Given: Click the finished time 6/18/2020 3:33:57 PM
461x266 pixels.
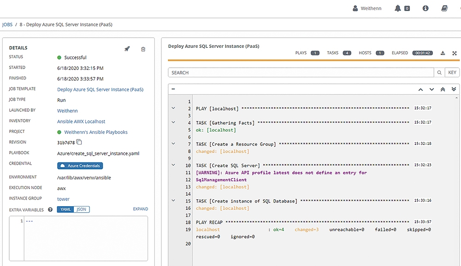Looking at the screenshot, I should click(80, 79).
